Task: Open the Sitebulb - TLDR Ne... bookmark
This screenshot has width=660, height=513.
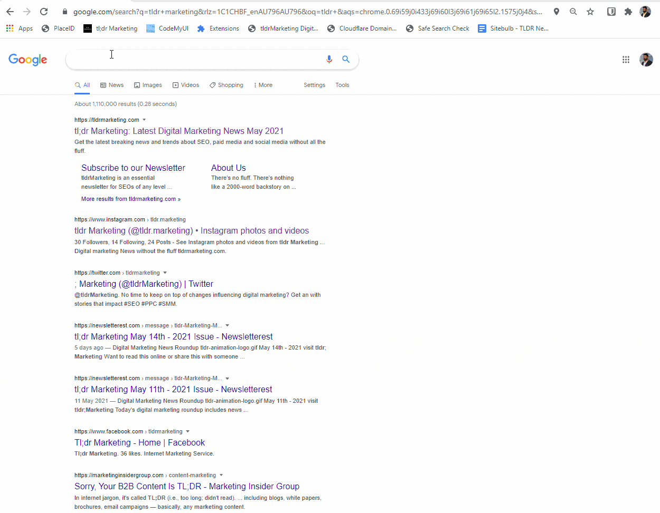Action: click(513, 28)
